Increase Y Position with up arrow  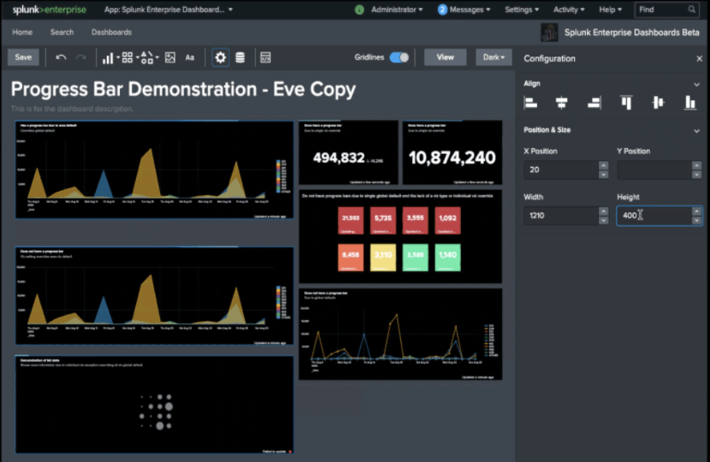click(696, 165)
